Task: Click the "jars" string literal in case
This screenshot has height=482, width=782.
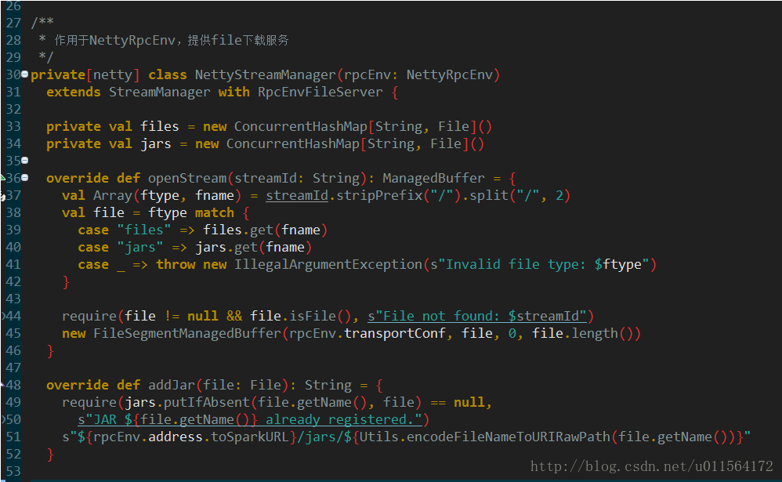Action: click(x=140, y=248)
